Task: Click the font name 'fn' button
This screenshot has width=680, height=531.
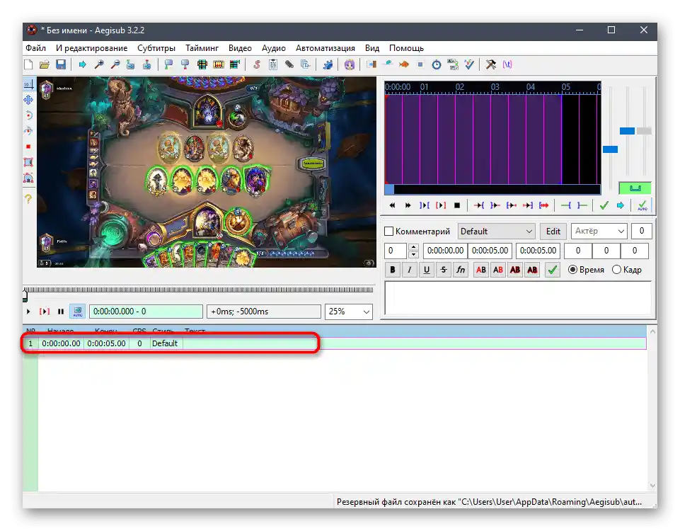Action: tap(461, 270)
